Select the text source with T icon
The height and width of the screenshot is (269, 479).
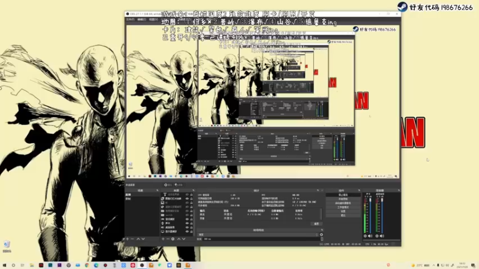(x=177, y=195)
